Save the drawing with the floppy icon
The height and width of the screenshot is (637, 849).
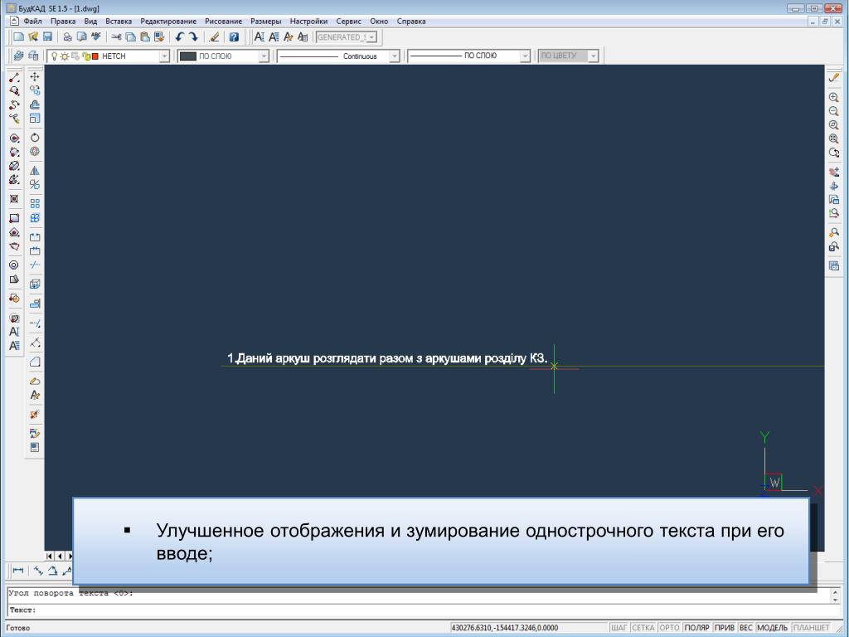[47, 36]
